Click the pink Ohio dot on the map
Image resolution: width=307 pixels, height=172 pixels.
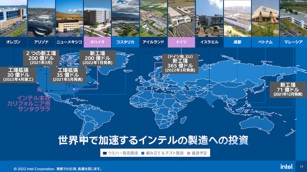pos(74,89)
